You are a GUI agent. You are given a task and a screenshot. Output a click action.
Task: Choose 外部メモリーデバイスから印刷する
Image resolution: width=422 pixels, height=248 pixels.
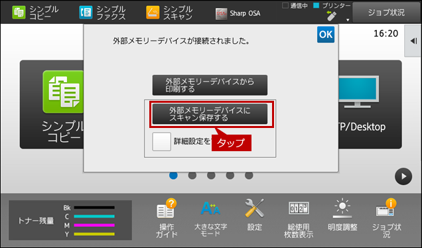(210, 86)
